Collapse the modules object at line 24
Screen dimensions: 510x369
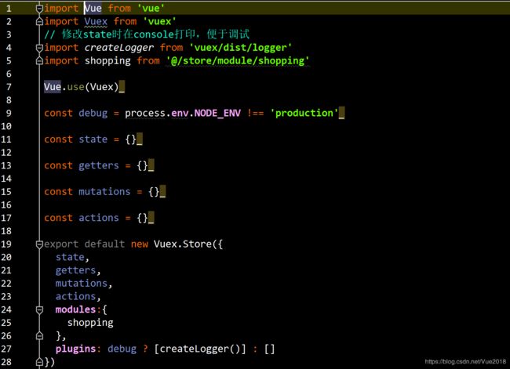coord(39,310)
